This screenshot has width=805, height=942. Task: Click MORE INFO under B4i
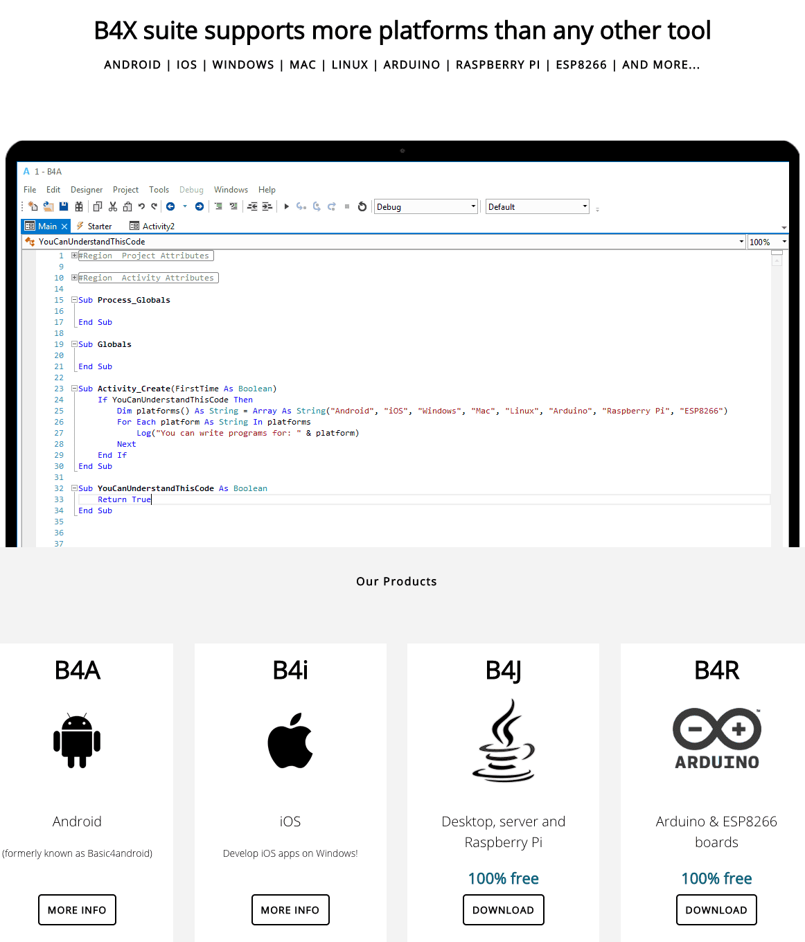click(x=290, y=910)
